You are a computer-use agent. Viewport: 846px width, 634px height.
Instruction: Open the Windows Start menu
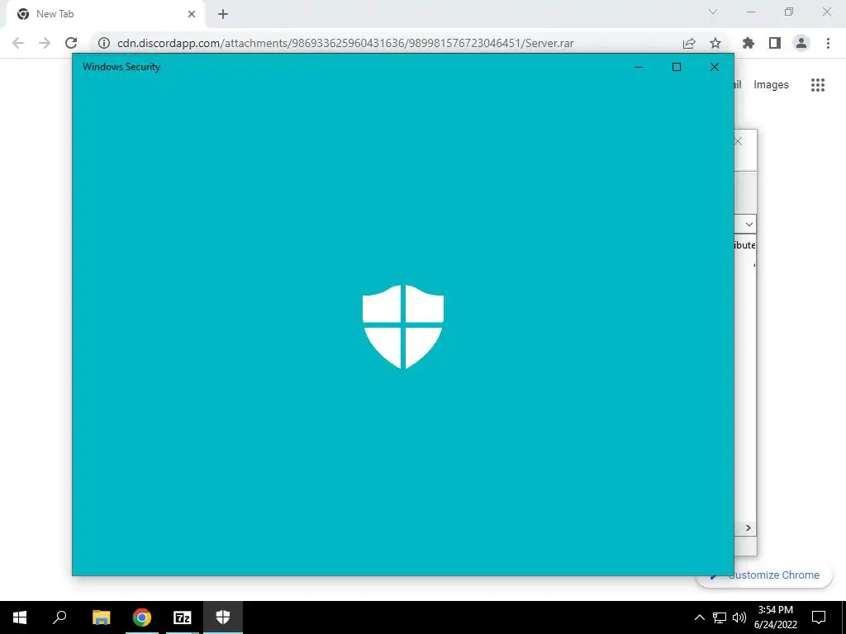pyautogui.click(x=20, y=617)
